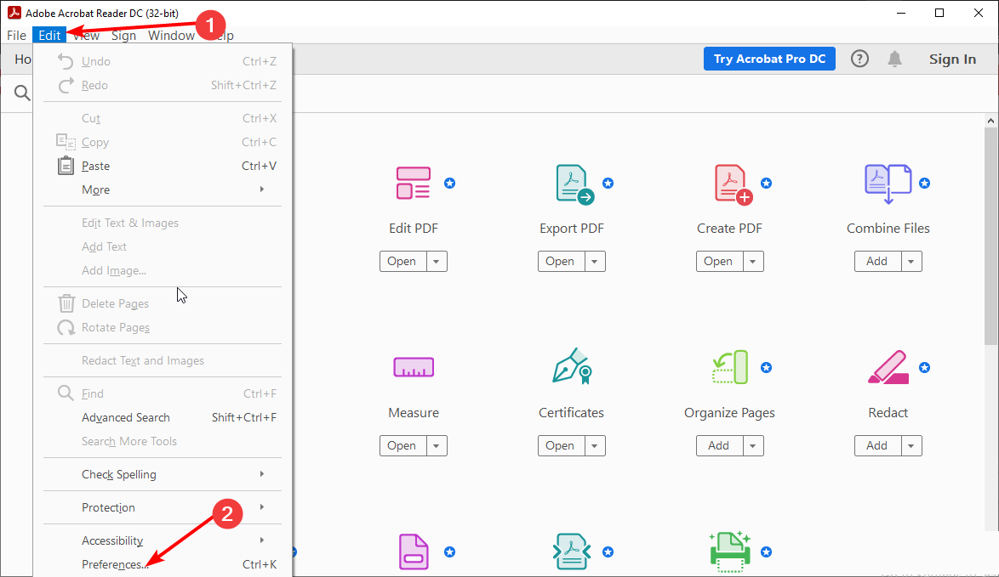The width and height of the screenshot is (999, 577).
Task: Click the Measure ruler icon
Action: click(414, 367)
